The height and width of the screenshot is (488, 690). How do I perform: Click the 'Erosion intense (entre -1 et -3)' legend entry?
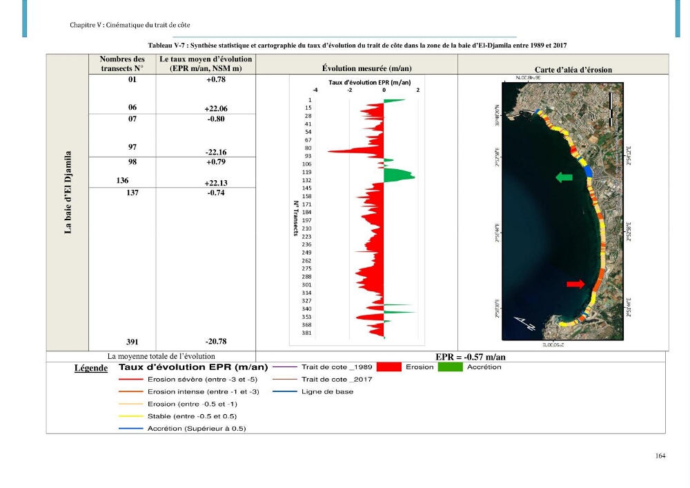coord(189,391)
